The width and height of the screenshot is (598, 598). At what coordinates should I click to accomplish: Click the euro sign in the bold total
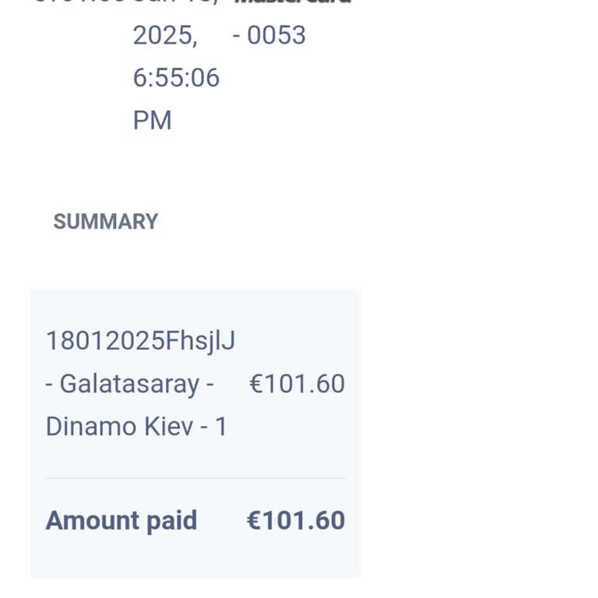tap(254, 520)
